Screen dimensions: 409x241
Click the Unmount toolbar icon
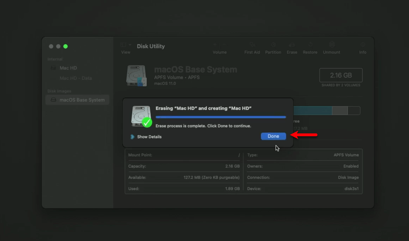tap(332, 45)
